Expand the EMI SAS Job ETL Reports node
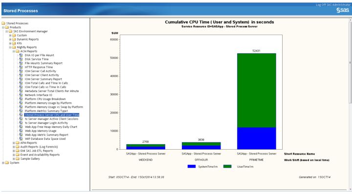352x194 pixels. click(x=14, y=151)
